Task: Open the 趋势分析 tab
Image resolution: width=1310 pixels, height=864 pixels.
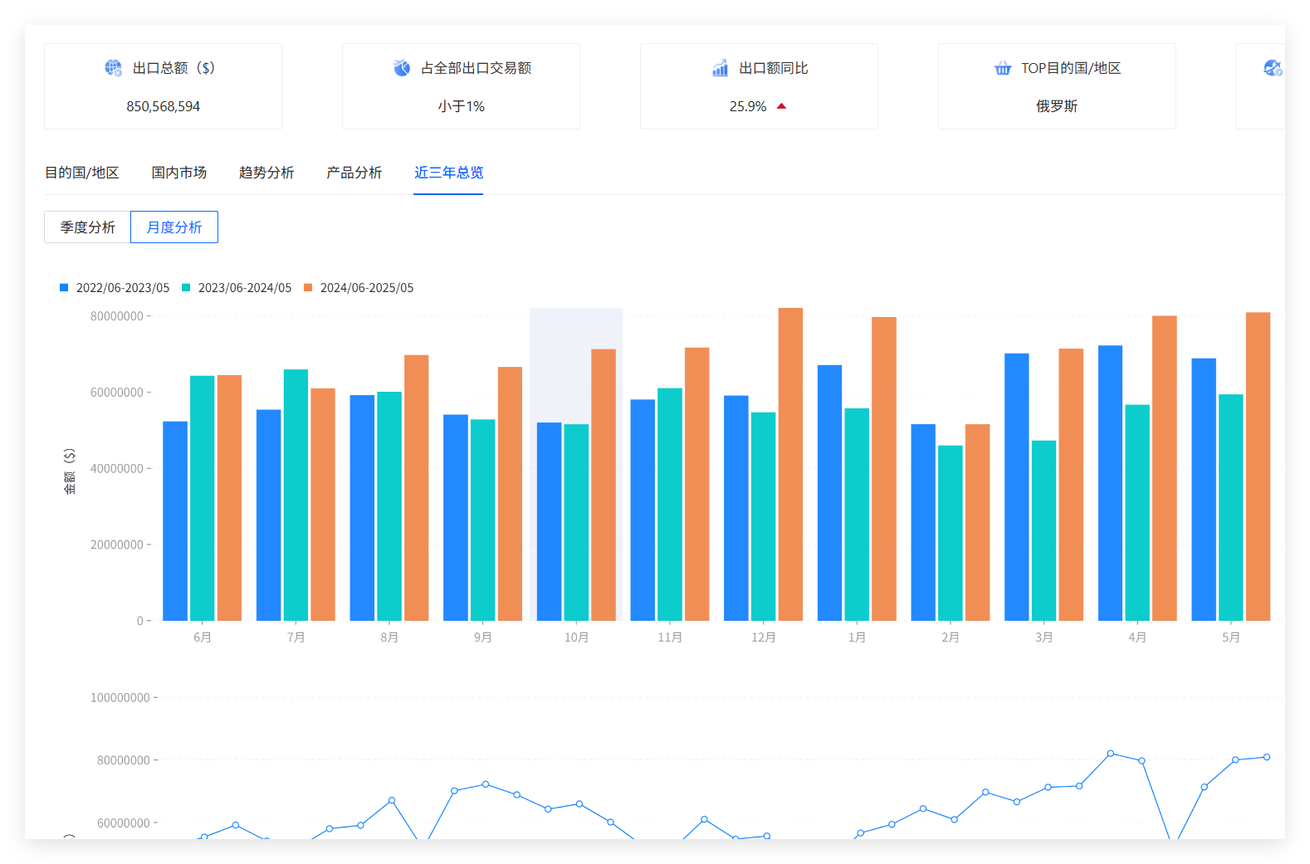Action: (x=266, y=173)
